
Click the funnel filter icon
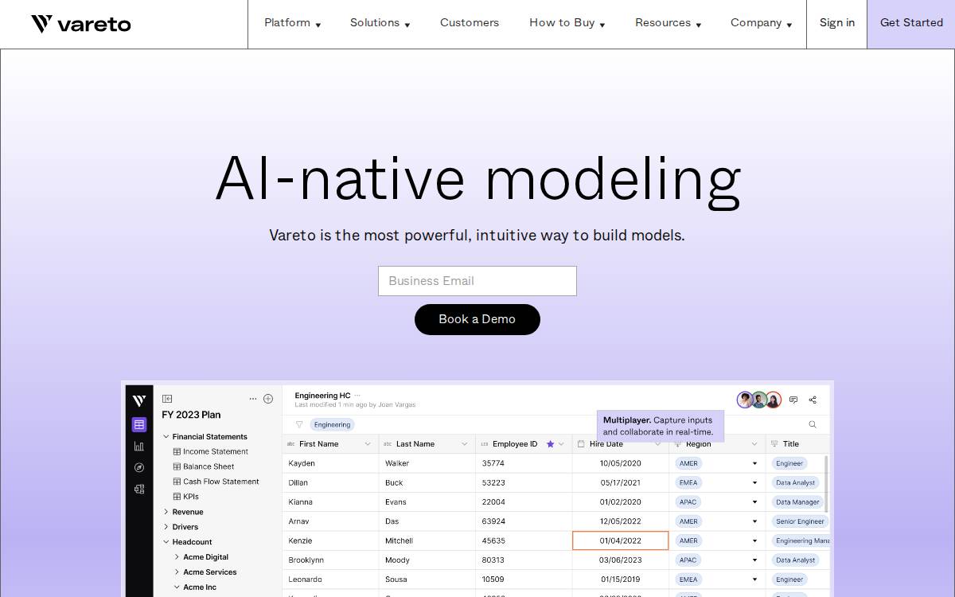299,424
